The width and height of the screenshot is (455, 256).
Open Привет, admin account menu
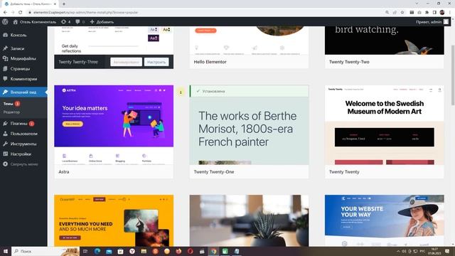click(x=432, y=22)
